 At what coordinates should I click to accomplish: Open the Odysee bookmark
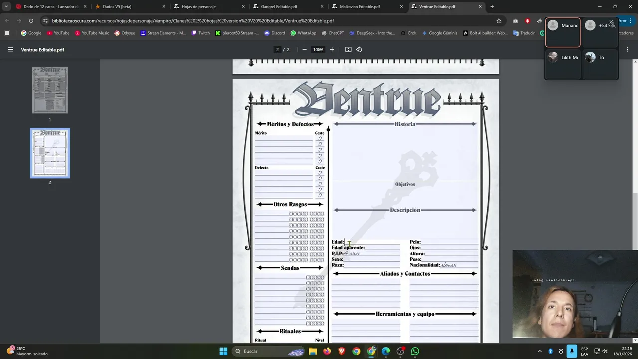coord(125,33)
